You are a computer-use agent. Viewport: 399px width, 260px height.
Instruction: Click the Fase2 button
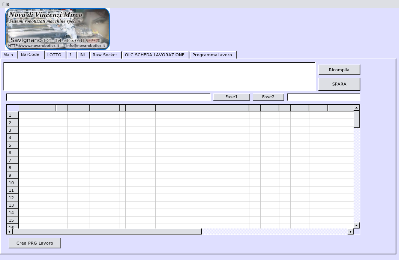pyautogui.click(x=268, y=97)
